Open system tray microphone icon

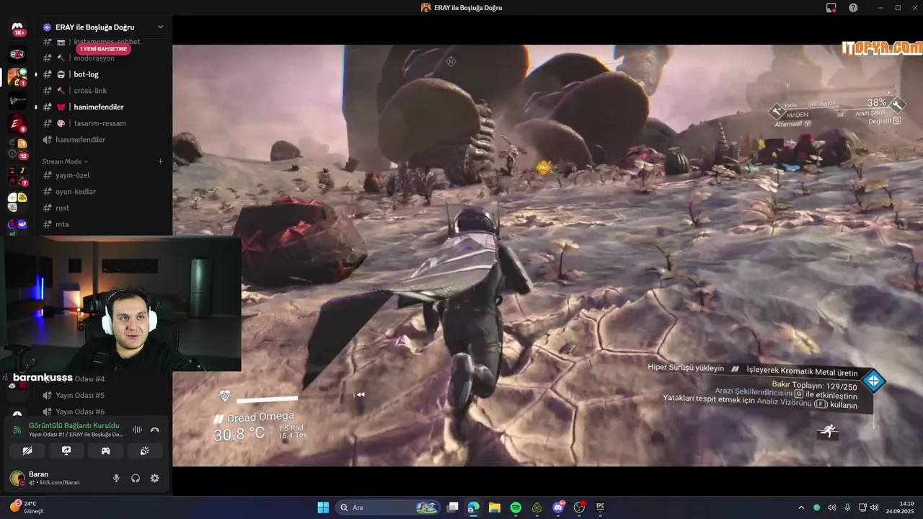point(847,507)
